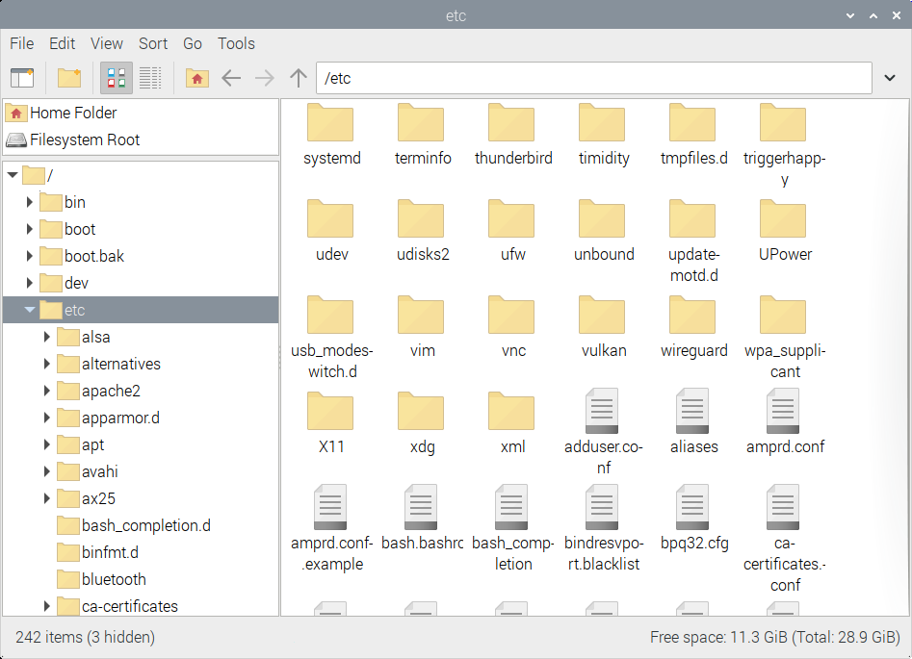Go to home folder using toolbar icon

pyautogui.click(x=197, y=78)
